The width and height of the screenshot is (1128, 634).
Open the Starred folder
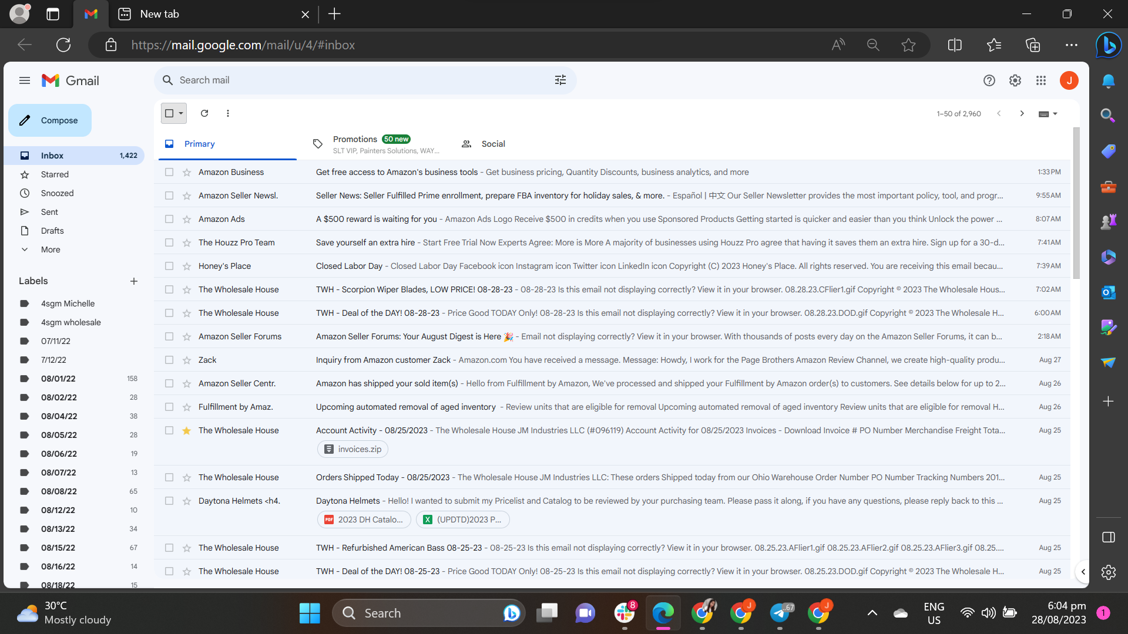(x=74, y=174)
